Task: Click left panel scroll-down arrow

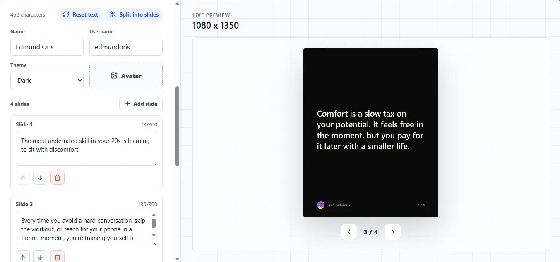Action: click(x=178, y=259)
